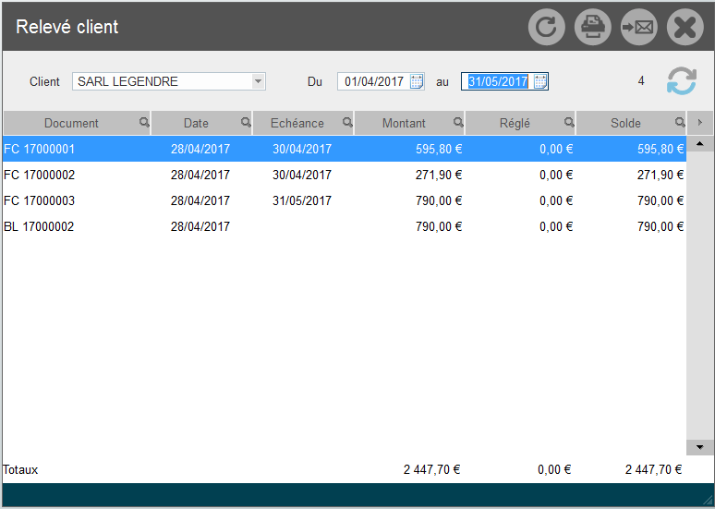Viewport: 715px width, 509px height.
Task: Open calendar picker for start date
Action: click(417, 81)
